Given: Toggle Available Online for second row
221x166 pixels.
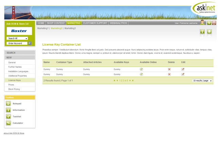Looking at the screenshot, I should click(x=141, y=74).
